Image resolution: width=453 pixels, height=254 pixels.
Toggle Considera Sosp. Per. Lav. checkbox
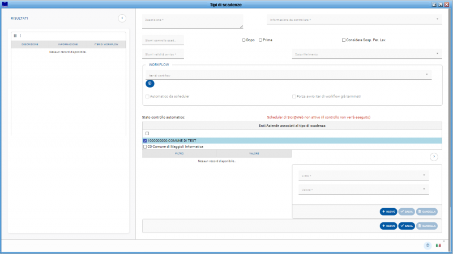tap(344, 40)
